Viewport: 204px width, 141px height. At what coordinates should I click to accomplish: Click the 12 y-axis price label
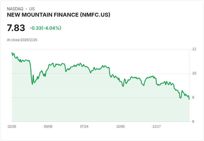(194, 49)
